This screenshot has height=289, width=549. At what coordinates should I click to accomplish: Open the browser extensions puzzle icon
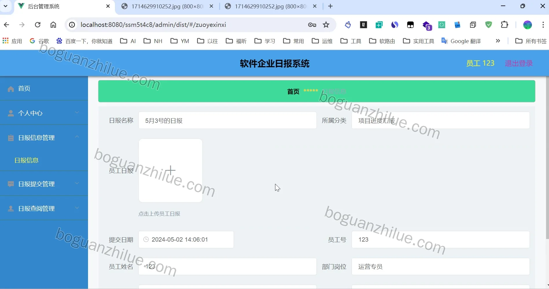tap(504, 25)
